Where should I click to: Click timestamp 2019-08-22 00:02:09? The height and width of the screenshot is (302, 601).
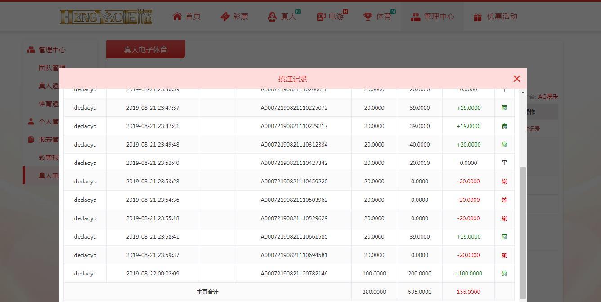(x=152, y=274)
